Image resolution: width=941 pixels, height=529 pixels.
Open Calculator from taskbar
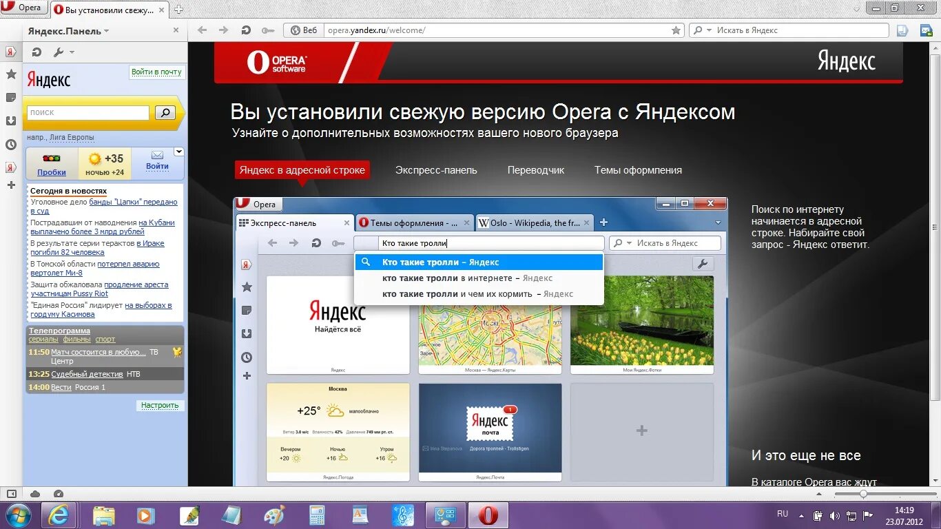click(x=317, y=515)
